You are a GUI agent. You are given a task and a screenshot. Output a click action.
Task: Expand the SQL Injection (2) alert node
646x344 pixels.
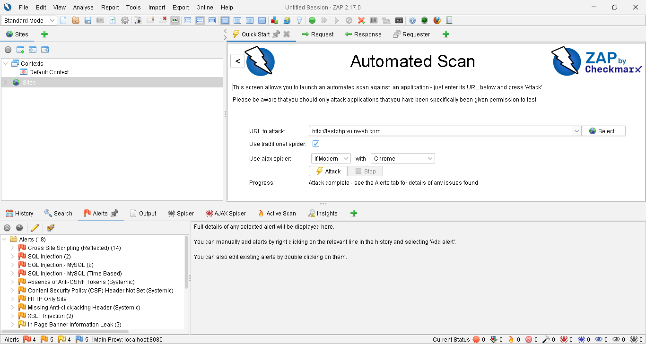point(13,257)
